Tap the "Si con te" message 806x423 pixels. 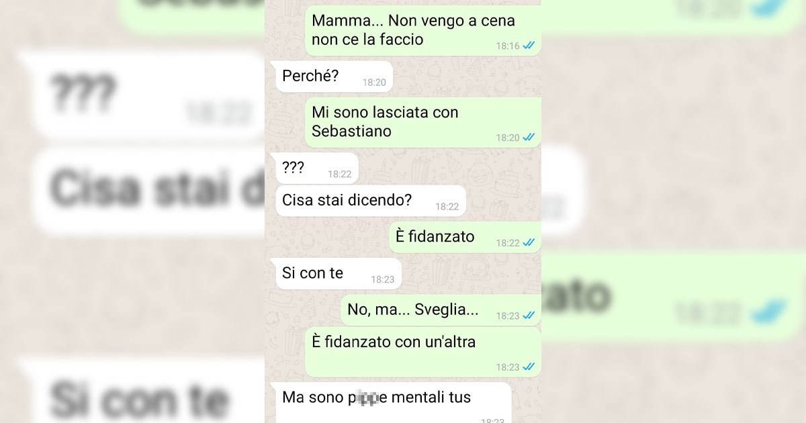pos(339,273)
